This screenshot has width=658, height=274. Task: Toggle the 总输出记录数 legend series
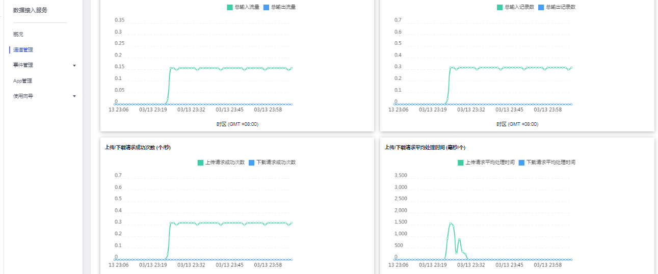pyautogui.click(x=557, y=7)
